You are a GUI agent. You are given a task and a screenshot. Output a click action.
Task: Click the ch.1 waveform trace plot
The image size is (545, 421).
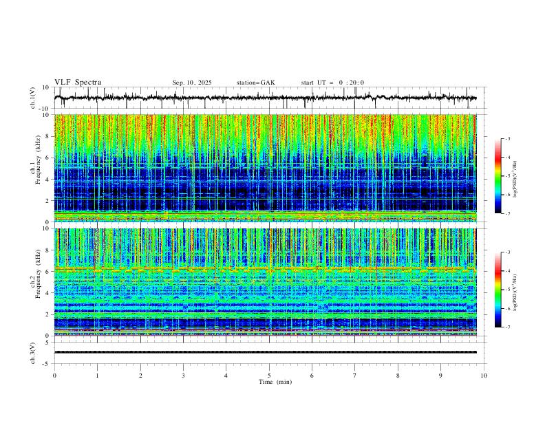(266, 98)
